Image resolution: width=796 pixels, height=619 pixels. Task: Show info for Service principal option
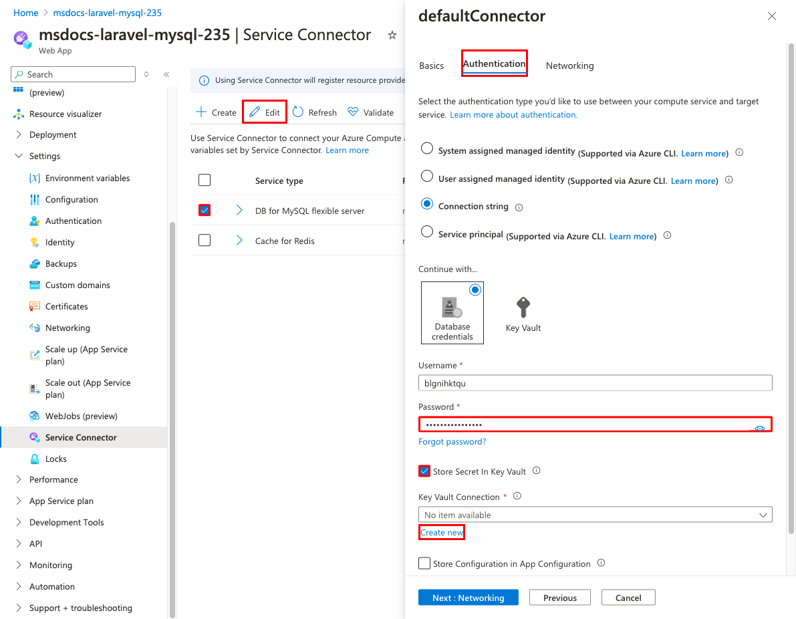pos(668,235)
